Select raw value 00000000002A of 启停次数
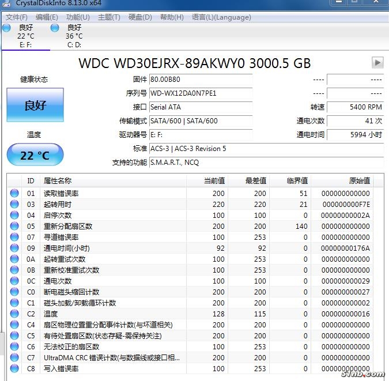This screenshot has width=389, height=381. 345,215
